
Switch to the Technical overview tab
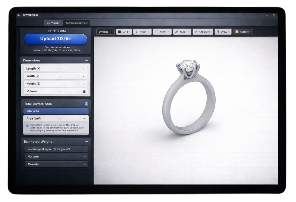coord(77,23)
